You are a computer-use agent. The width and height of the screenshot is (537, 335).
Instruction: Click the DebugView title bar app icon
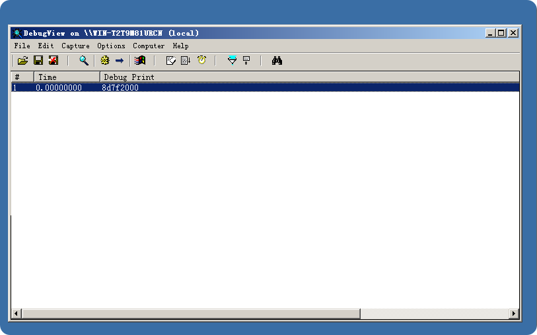point(17,33)
